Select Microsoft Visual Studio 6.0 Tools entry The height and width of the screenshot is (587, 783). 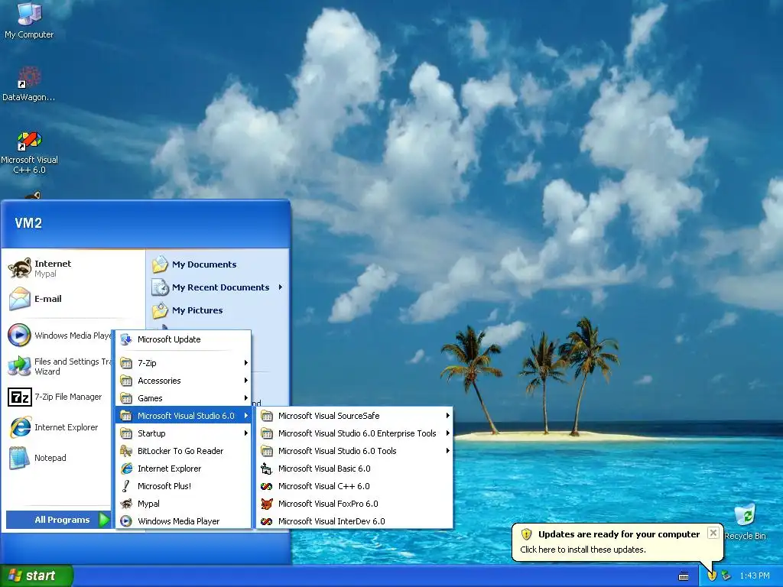[x=355, y=451]
